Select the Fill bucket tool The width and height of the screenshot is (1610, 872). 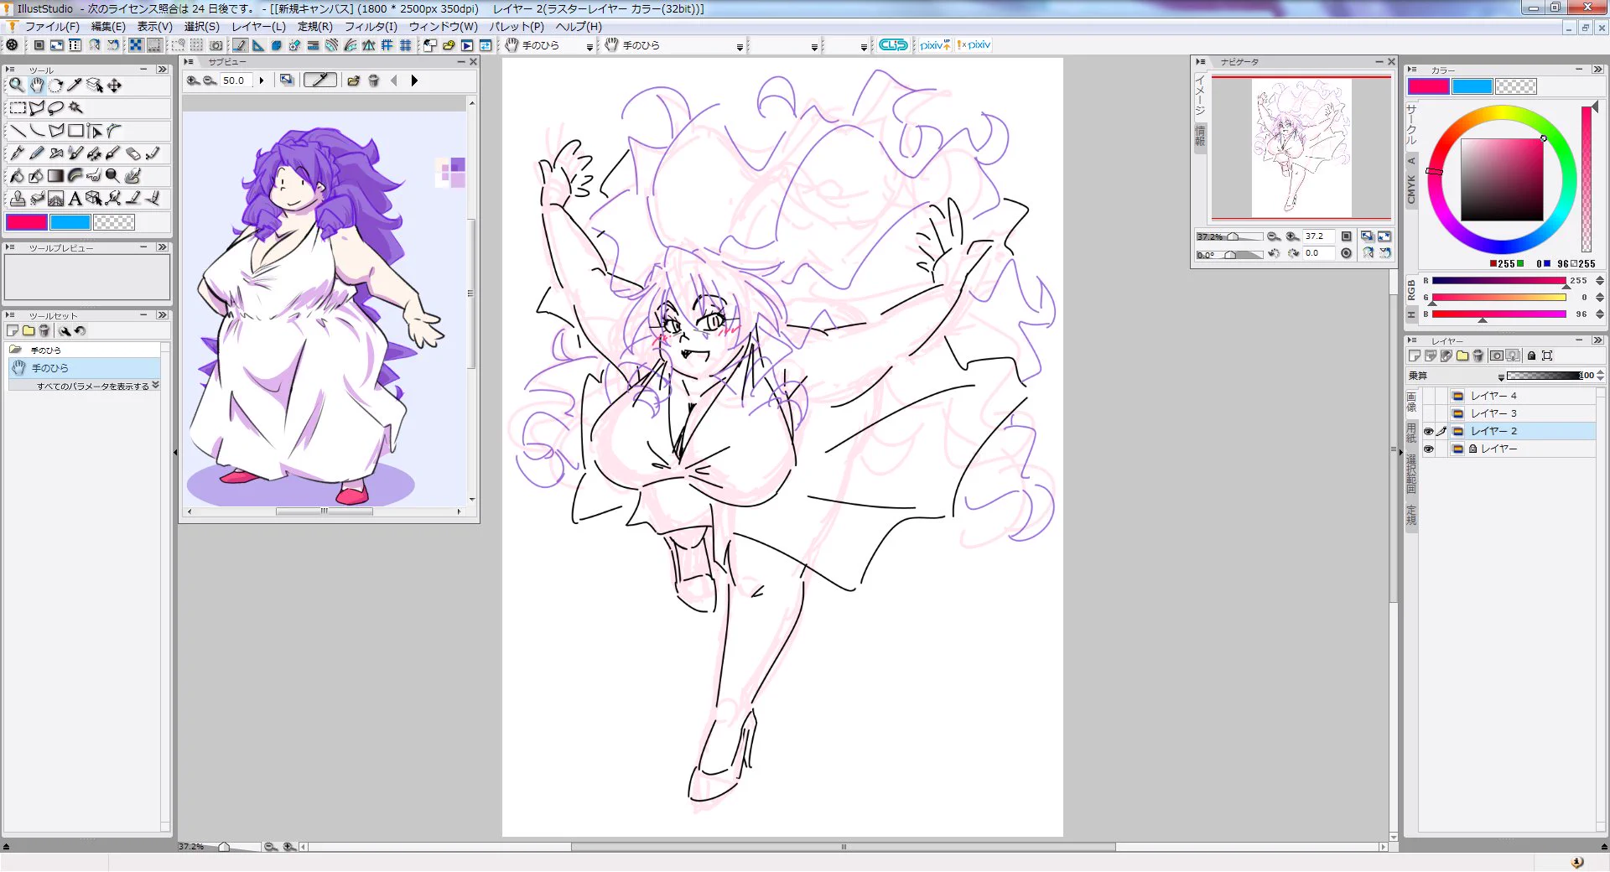[16, 176]
